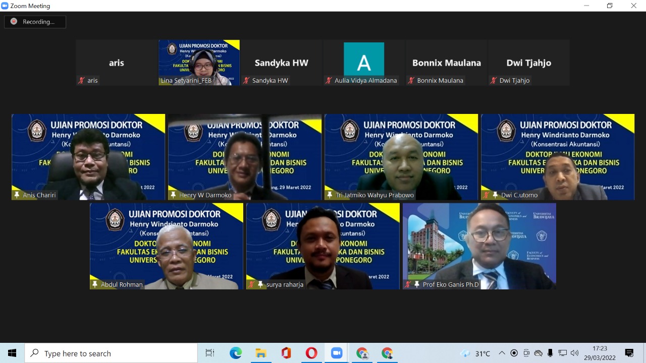This screenshot has height=363, width=646.
Task: Open the Windows Start menu
Action: (x=12, y=353)
